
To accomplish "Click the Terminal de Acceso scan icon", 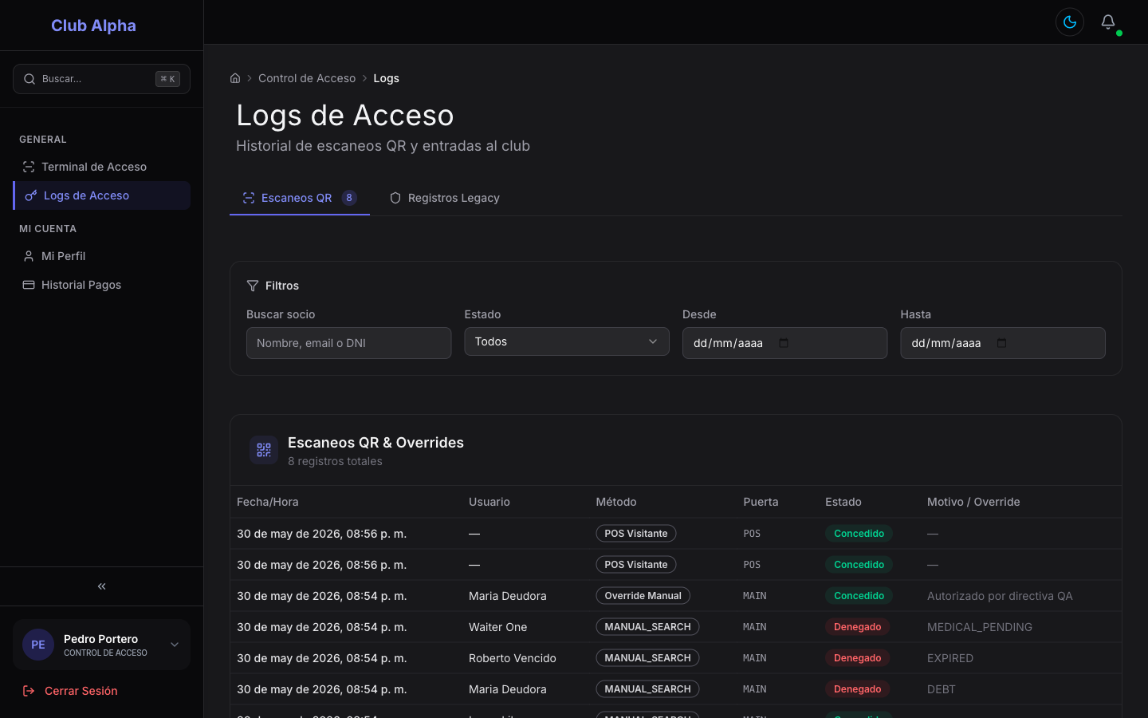I will tap(29, 167).
